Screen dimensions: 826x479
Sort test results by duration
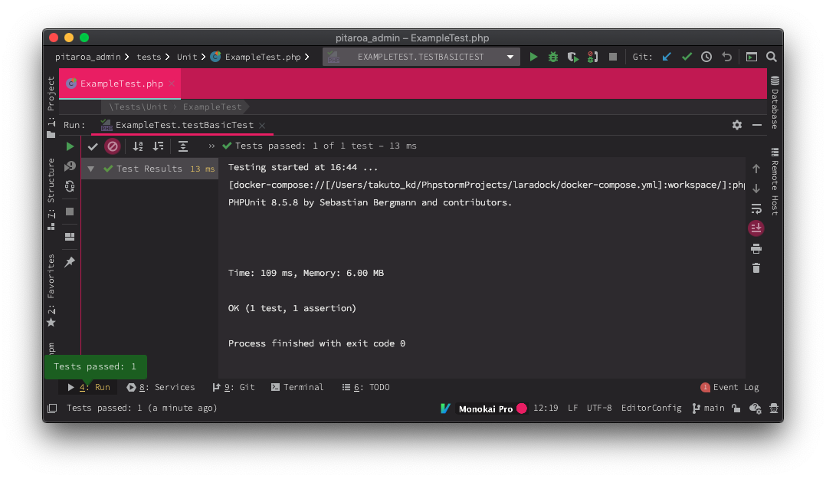pyautogui.click(x=158, y=146)
